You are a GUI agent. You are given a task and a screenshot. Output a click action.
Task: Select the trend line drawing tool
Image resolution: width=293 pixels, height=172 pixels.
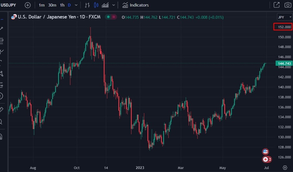(x=2, y=28)
